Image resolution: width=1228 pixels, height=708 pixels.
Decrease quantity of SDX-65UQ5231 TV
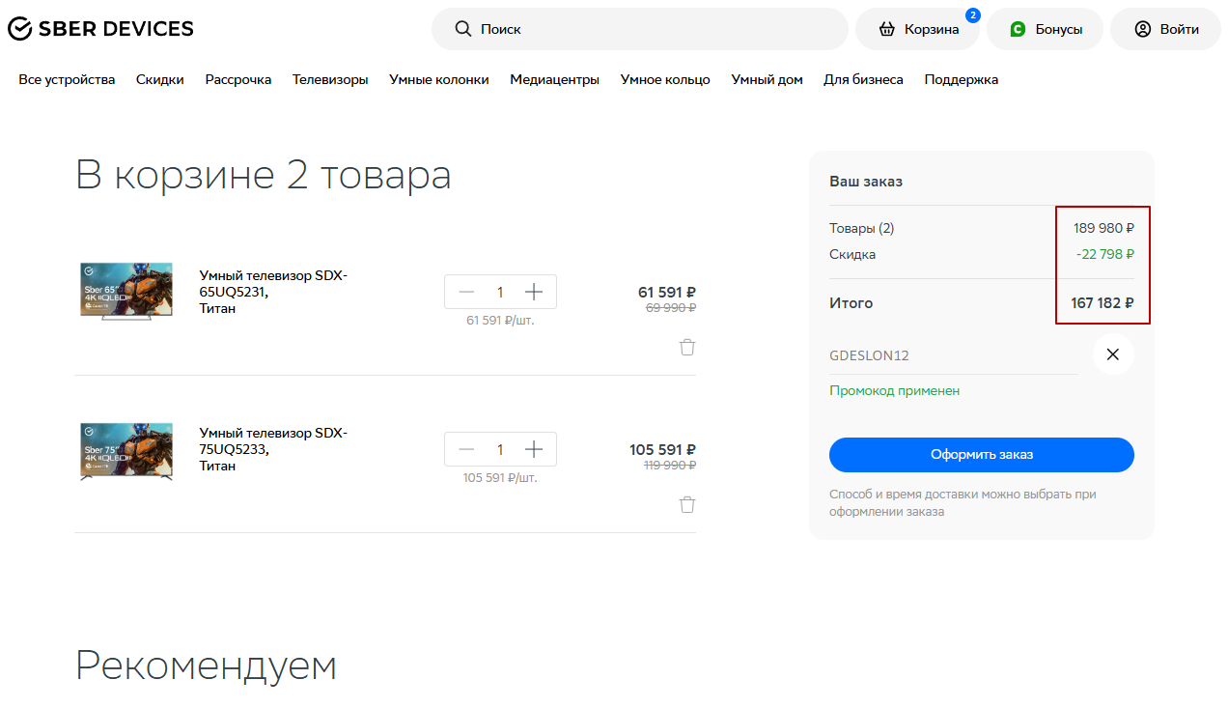click(x=467, y=292)
